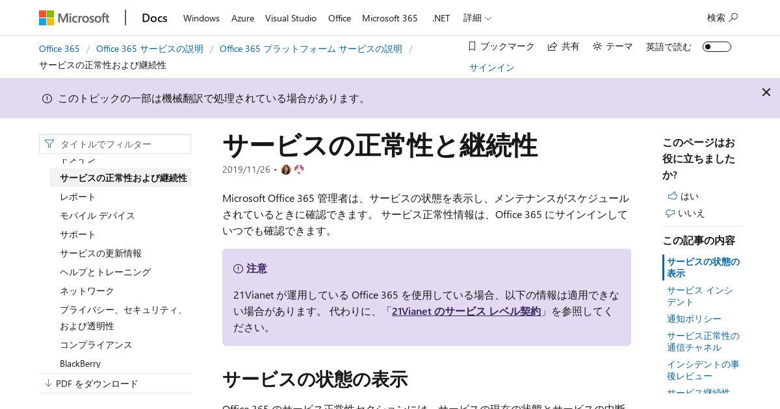Click the share icon button
The width and height of the screenshot is (780, 409).
[x=552, y=47]
